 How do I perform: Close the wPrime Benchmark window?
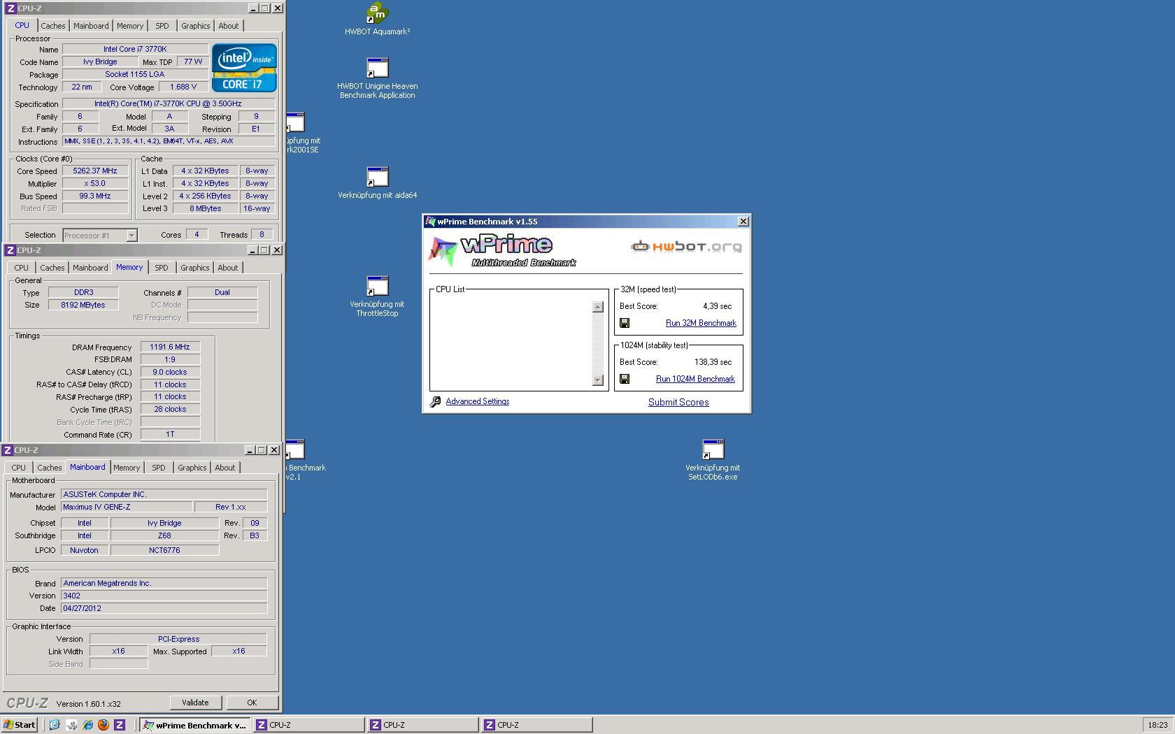743,221
